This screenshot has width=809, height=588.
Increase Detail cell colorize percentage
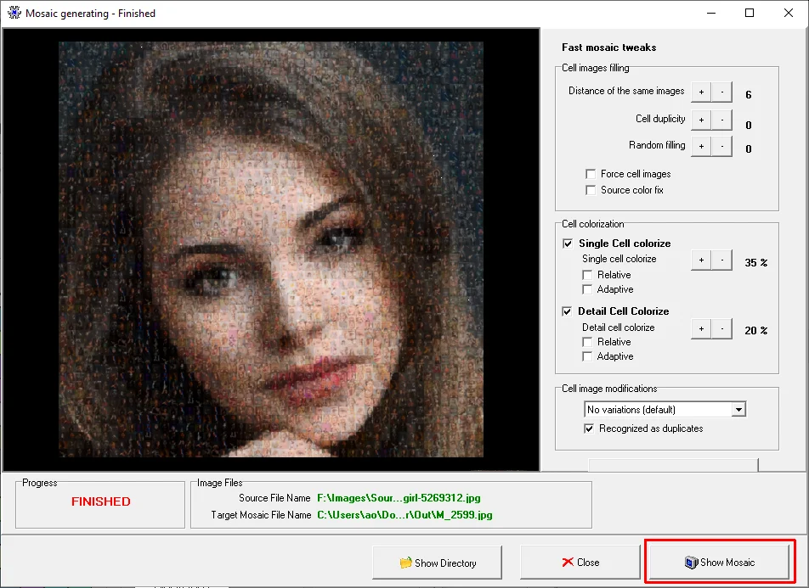(701, 328)
